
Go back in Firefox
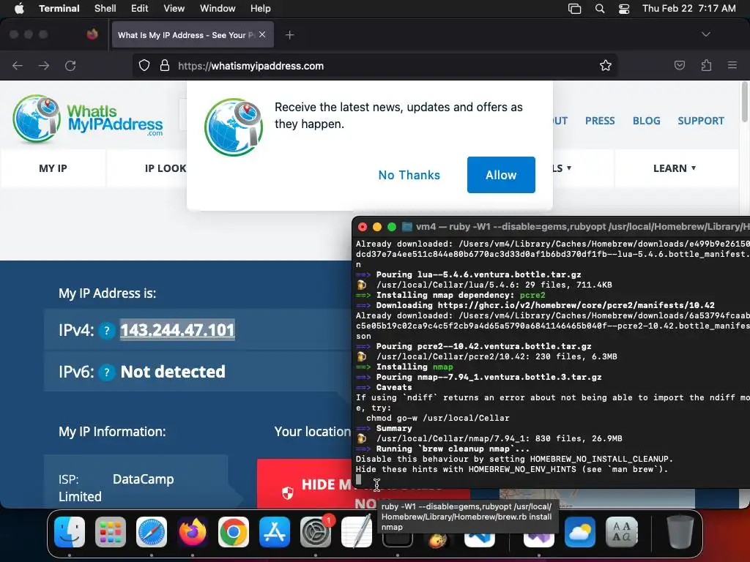18,65
